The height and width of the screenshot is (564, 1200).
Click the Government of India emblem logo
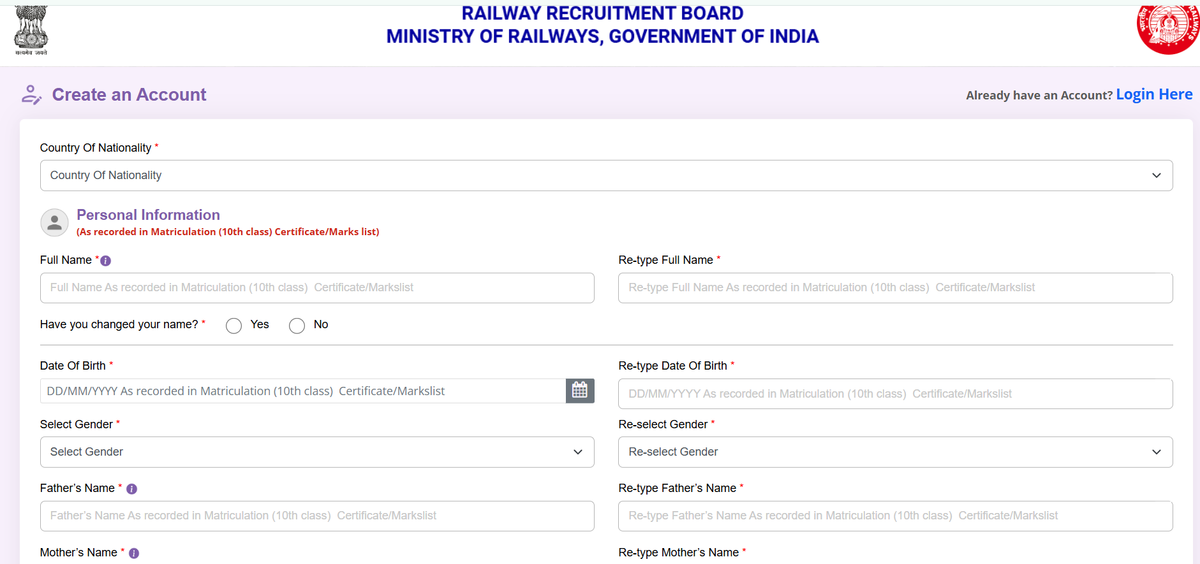point(31,31)
